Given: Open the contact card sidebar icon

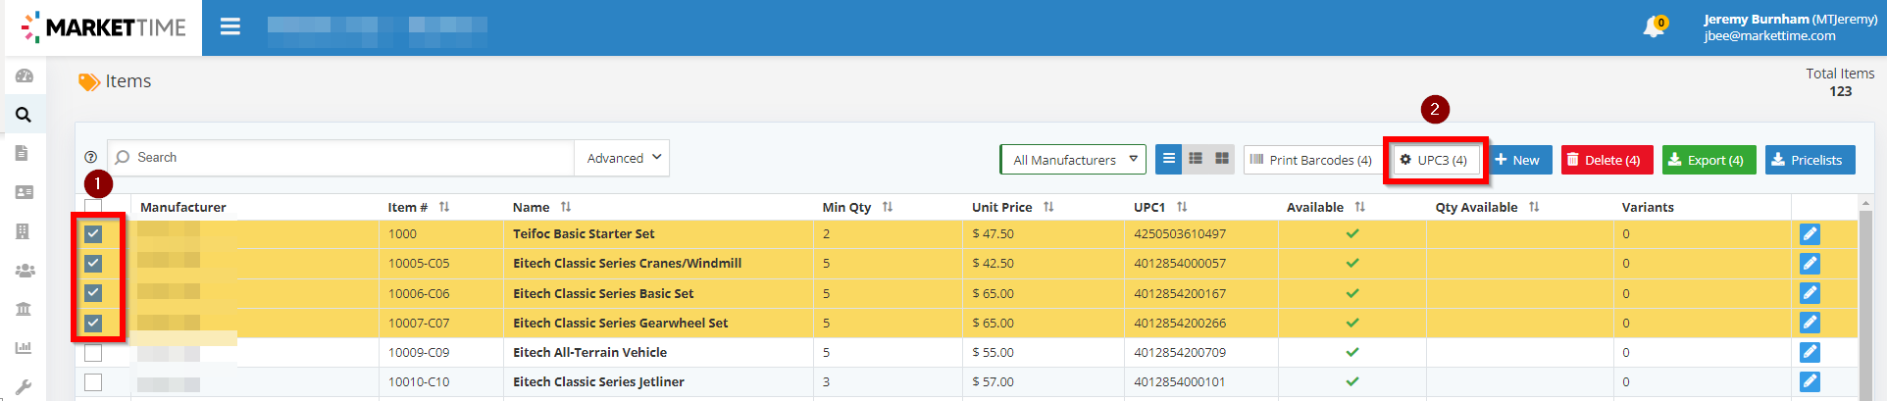Looking at the screenshot, I should click(x=24, y=192).
